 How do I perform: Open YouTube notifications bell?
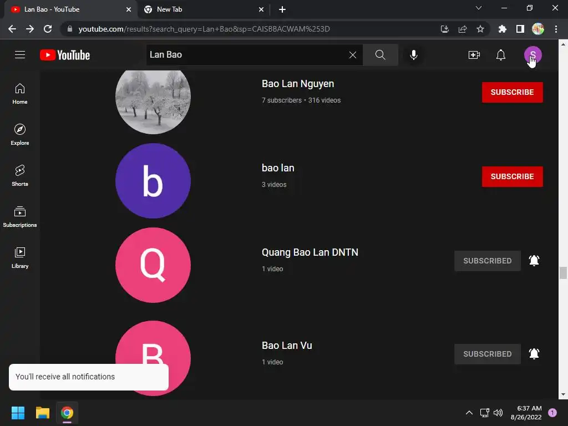(501, 55)
